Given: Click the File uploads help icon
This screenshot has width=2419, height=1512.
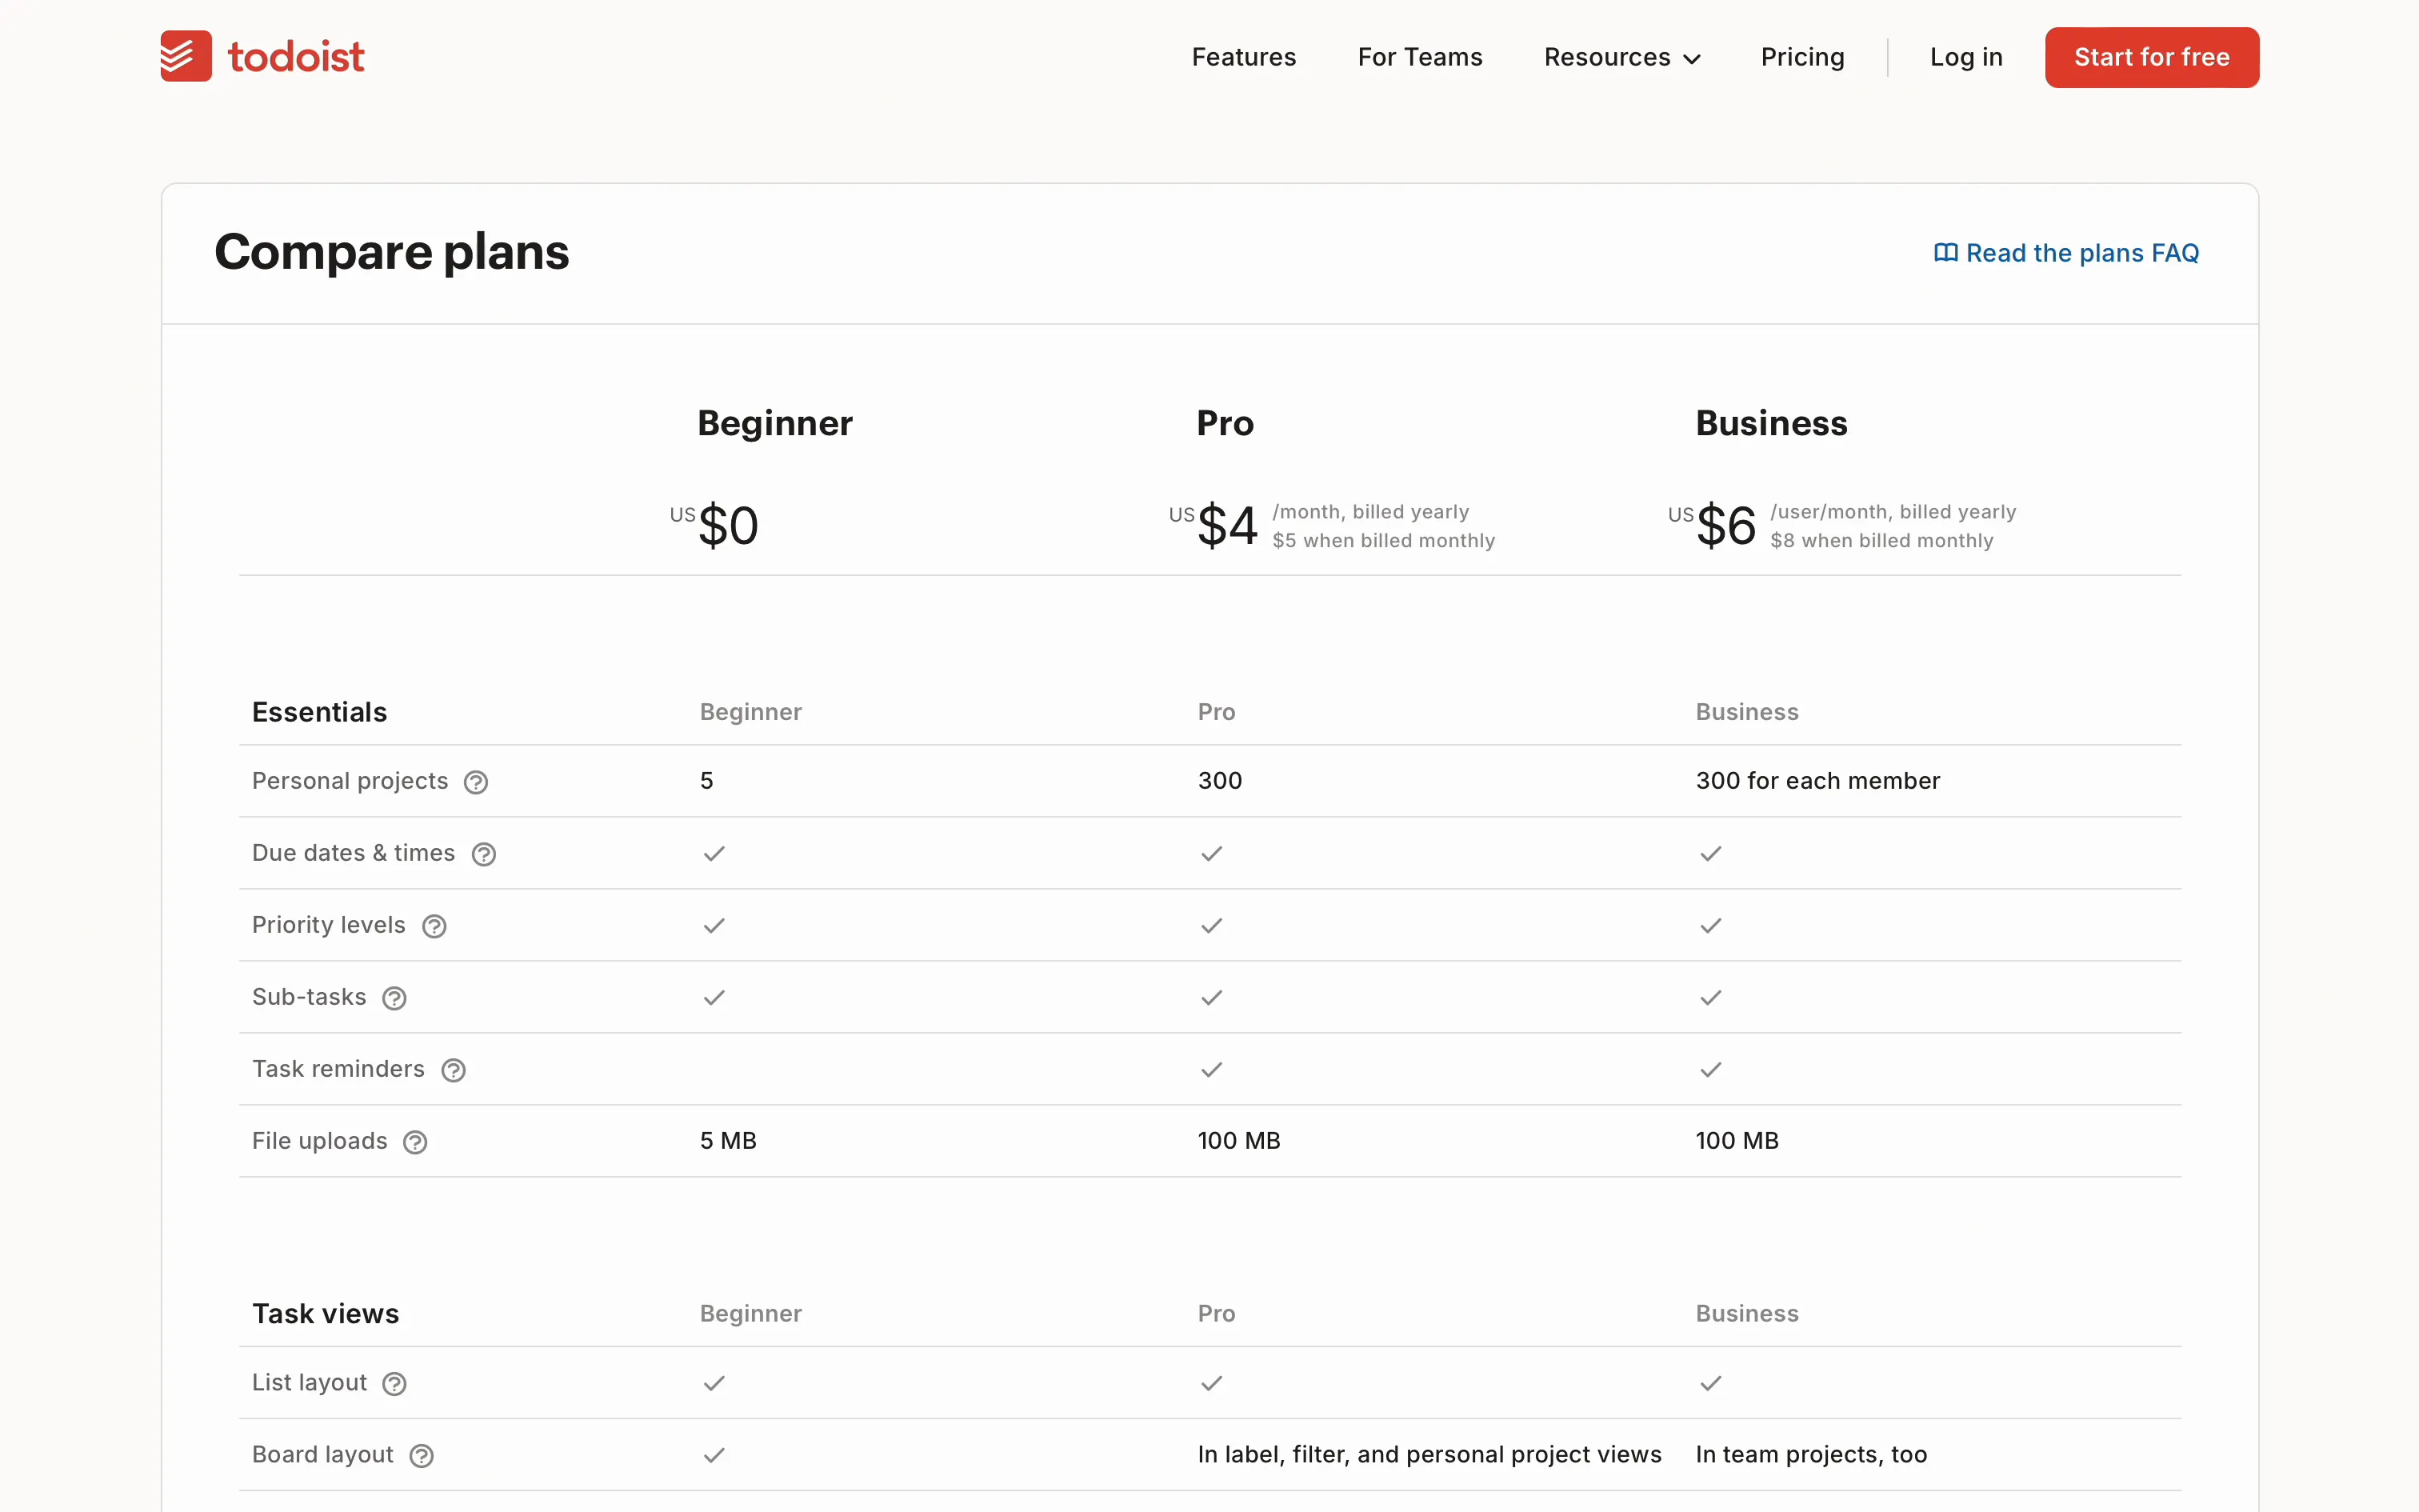Looking at the screenshot, I should coord(415,1142).
